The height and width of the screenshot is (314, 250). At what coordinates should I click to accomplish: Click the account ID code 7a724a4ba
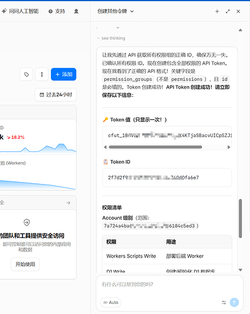pos(149,226)
